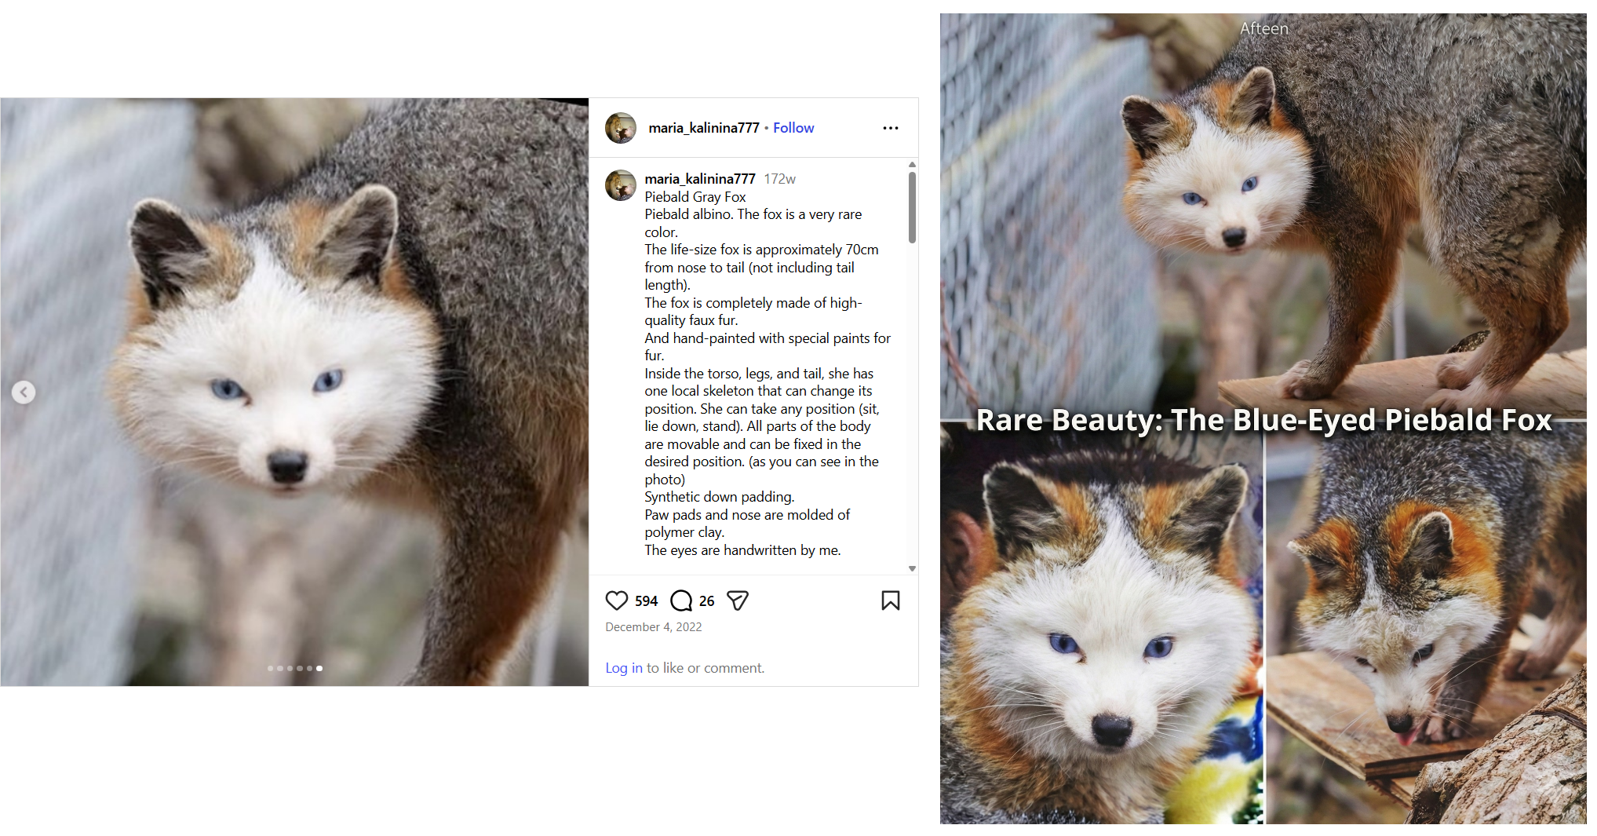
Task: Follow maria_kalinina777
Action: coord(793,128)
